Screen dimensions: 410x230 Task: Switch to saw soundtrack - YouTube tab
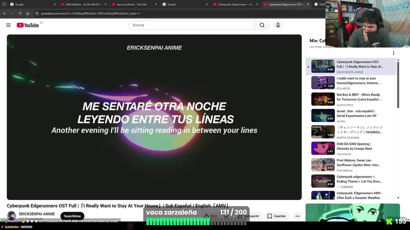point(134,4)
